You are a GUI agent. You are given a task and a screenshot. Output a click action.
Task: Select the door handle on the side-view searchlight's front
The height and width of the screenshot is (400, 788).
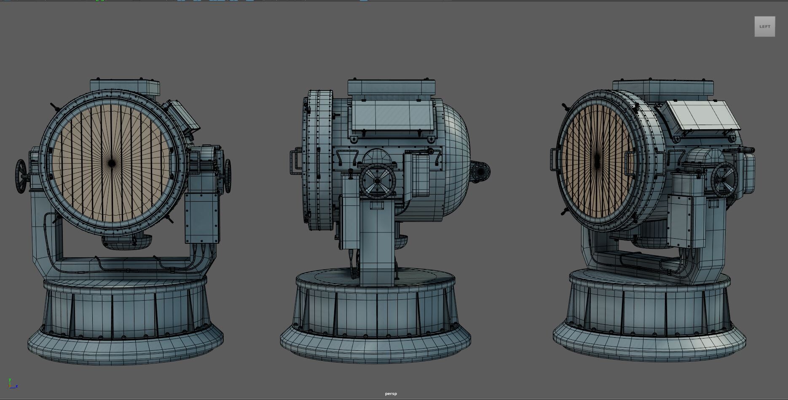tap(294, 162)
